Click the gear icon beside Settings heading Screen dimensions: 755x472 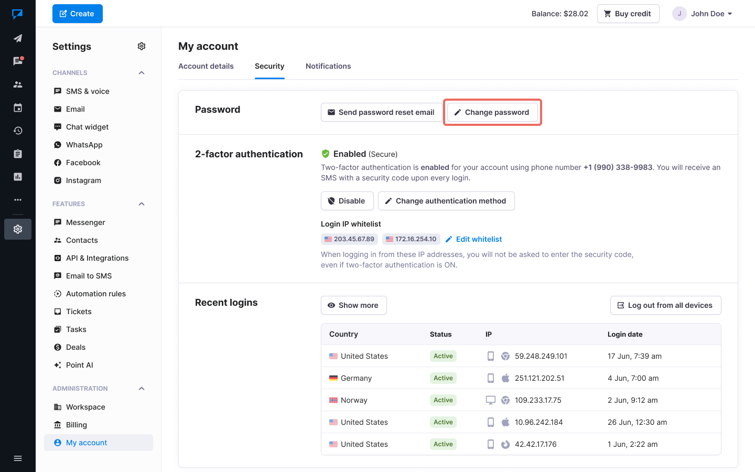click(x=142, y=46)
